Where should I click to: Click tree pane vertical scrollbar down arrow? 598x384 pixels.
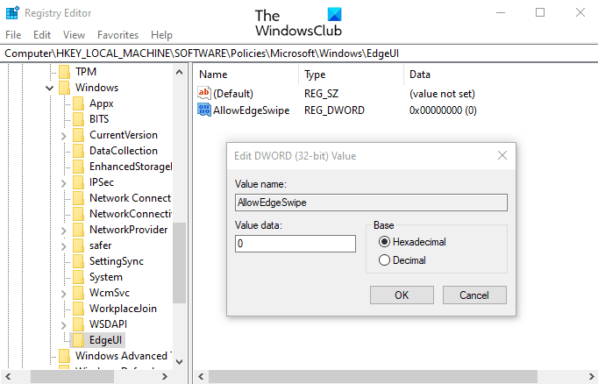tap(179, 362)
